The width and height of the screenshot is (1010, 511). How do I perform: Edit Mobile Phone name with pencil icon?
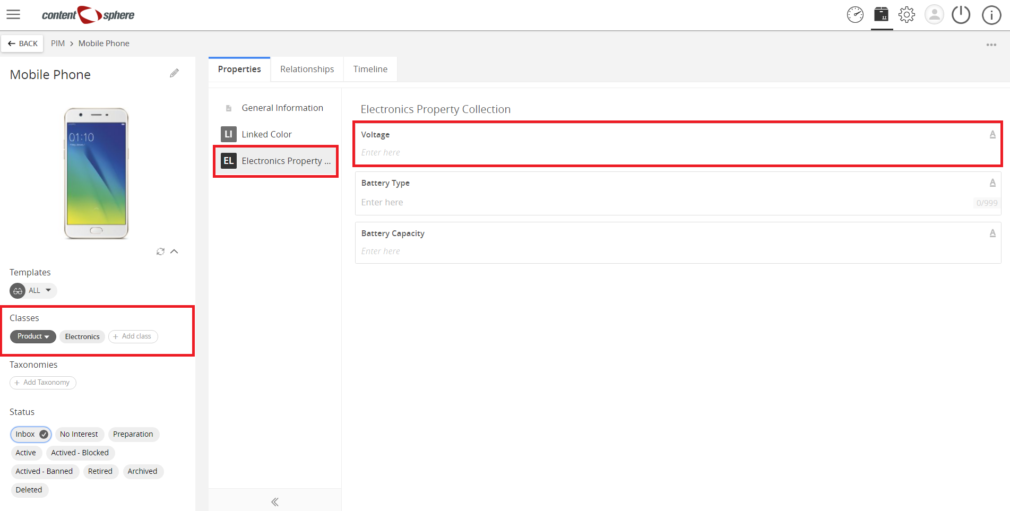click(x=174, y=73)
